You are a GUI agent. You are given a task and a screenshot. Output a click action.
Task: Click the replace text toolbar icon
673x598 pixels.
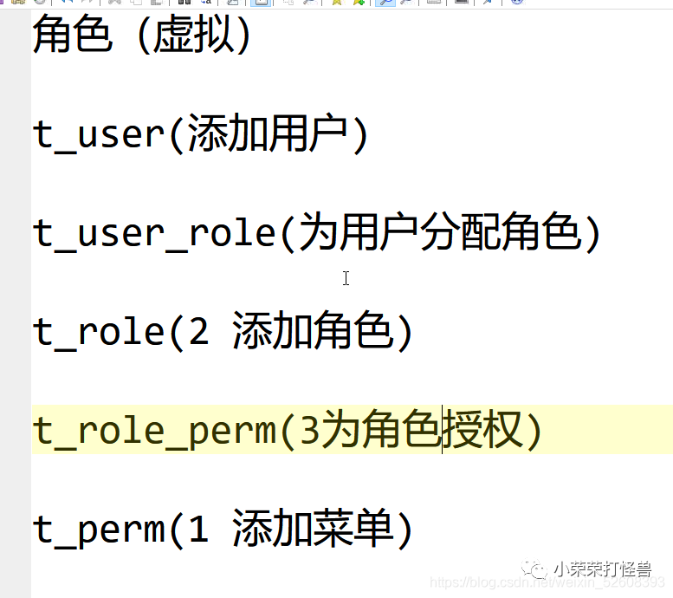[206, 2]
